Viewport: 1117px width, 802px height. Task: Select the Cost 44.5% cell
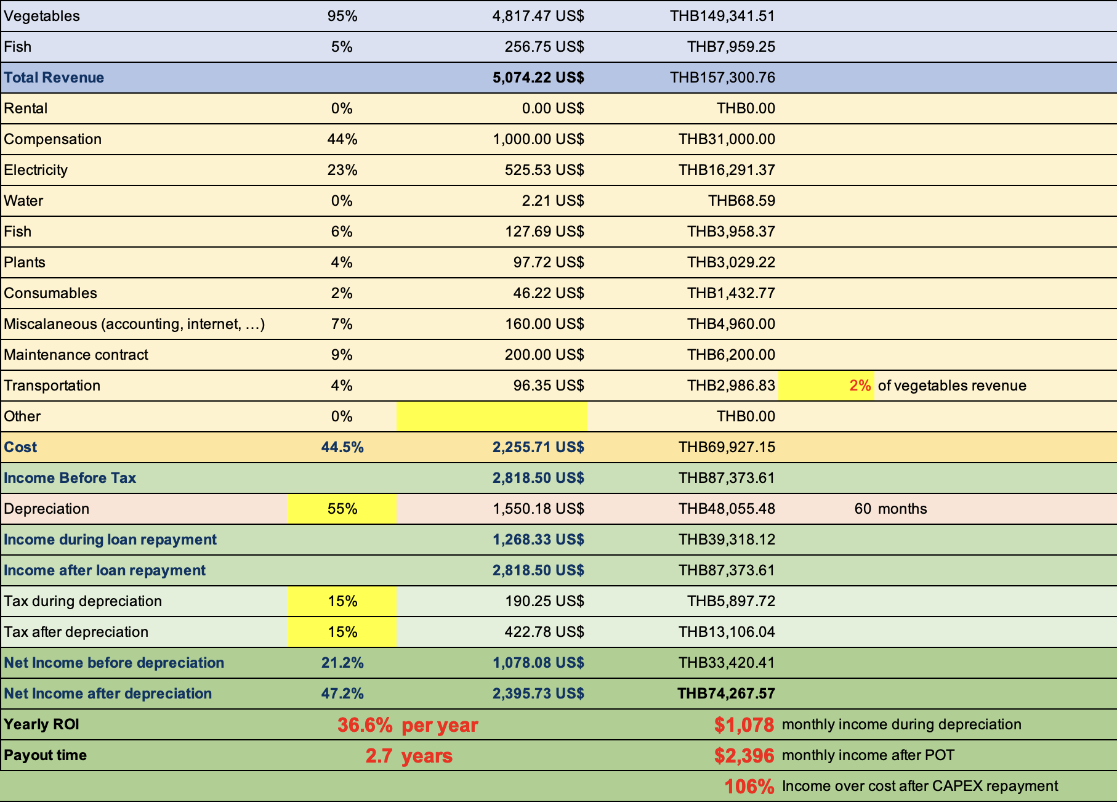point(342,447)
